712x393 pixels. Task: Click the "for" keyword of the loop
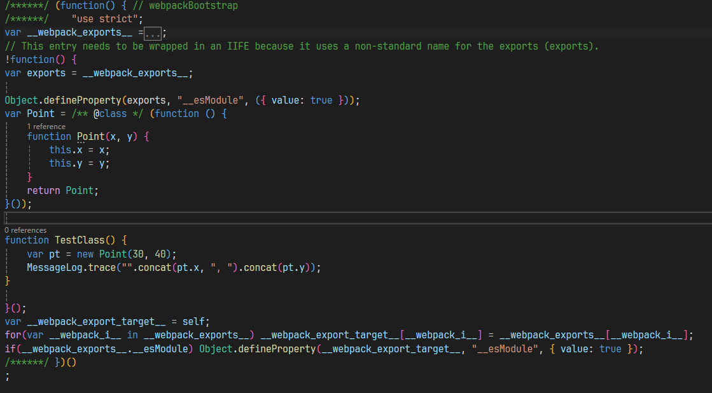[x=13, y=335]
